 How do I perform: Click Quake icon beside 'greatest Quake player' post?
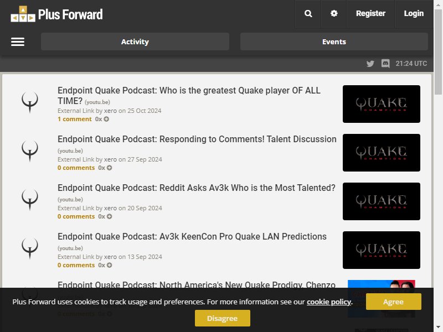pyautogui.click(x=30, y=102)
